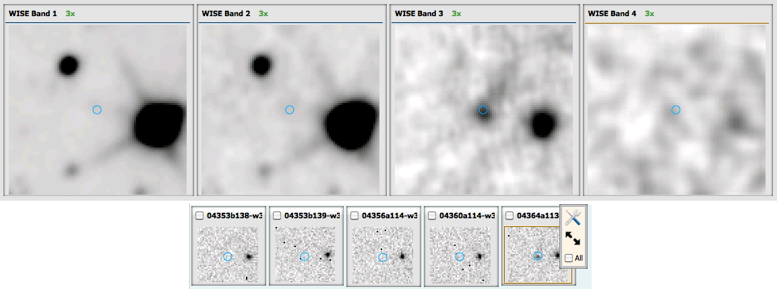Click the WISE Band 3 image

pos(484,110)
